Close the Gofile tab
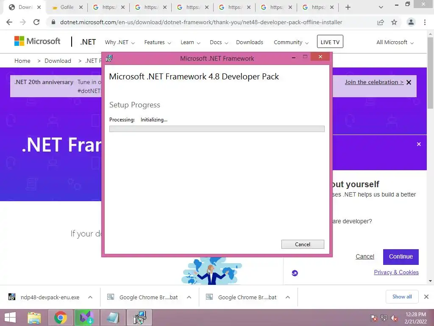434x326 pixels. coord(81,7)
